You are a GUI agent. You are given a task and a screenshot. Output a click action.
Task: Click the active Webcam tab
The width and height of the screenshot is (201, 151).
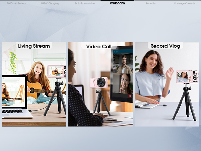point(117,3)
